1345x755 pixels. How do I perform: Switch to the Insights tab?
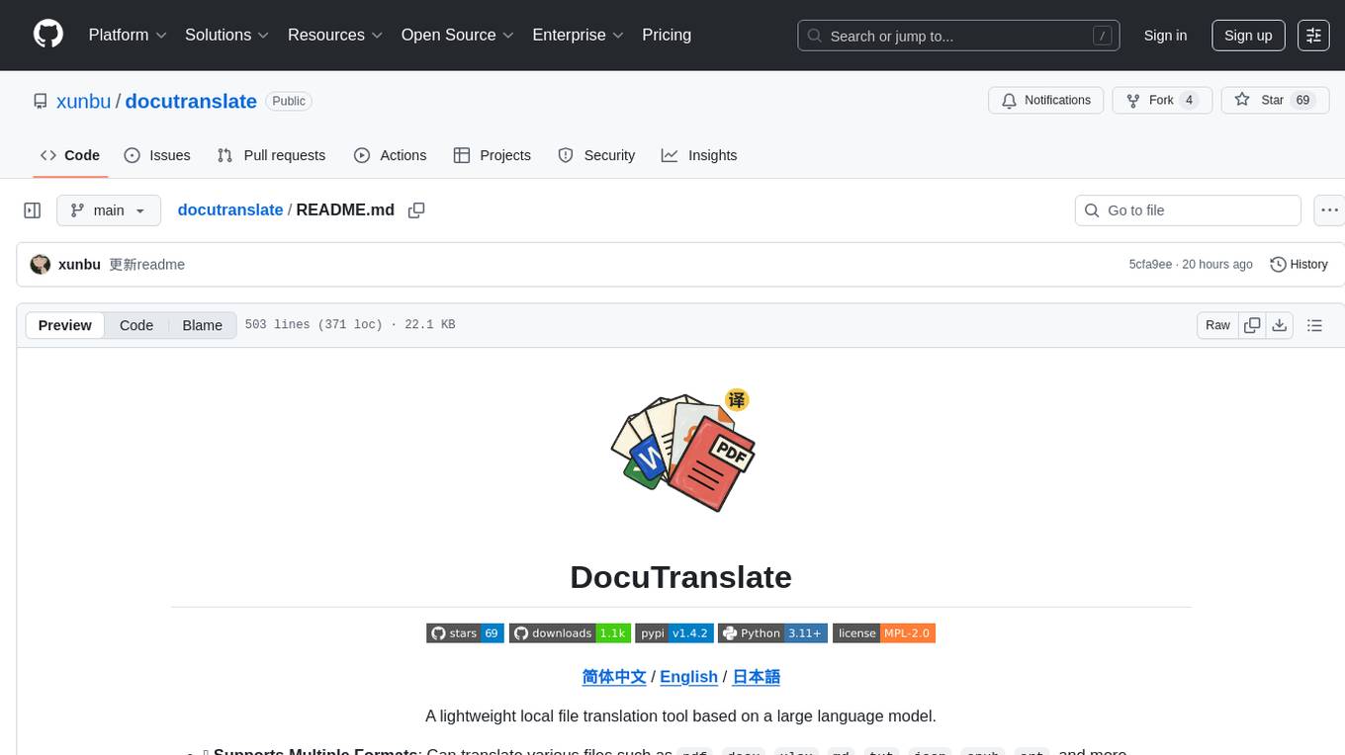tap(699, 155)
